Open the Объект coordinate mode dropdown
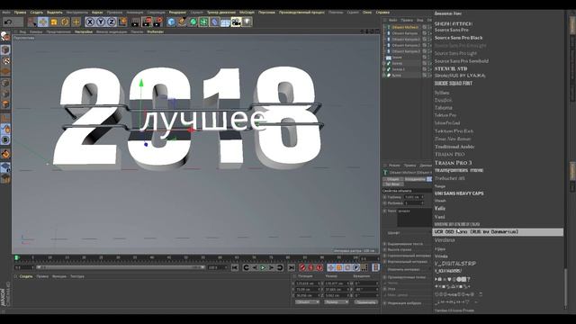 point(308,302)
